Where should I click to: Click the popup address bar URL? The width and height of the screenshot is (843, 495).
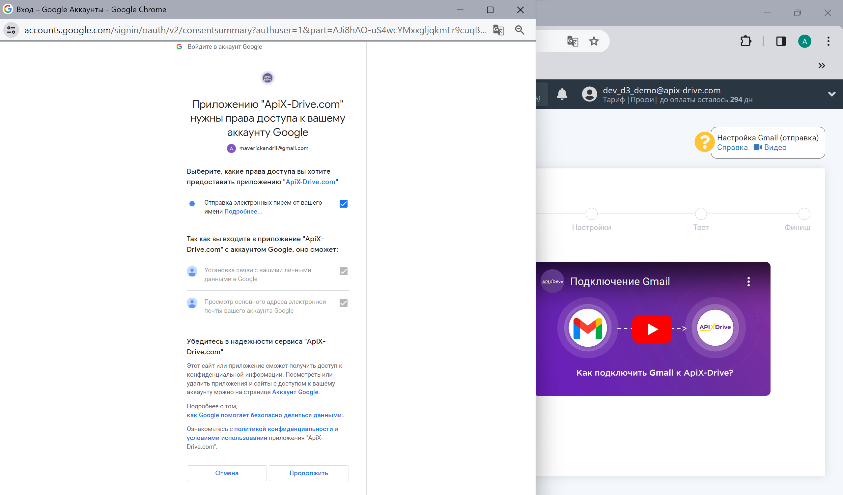point(255,30)
